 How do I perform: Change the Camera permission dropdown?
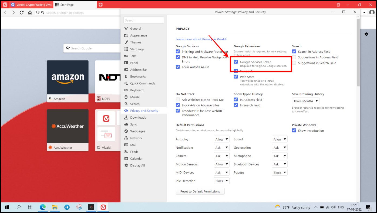[222, 156]
